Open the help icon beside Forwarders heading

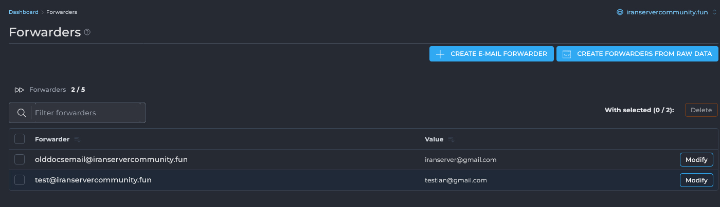click(x=87, y=32)
